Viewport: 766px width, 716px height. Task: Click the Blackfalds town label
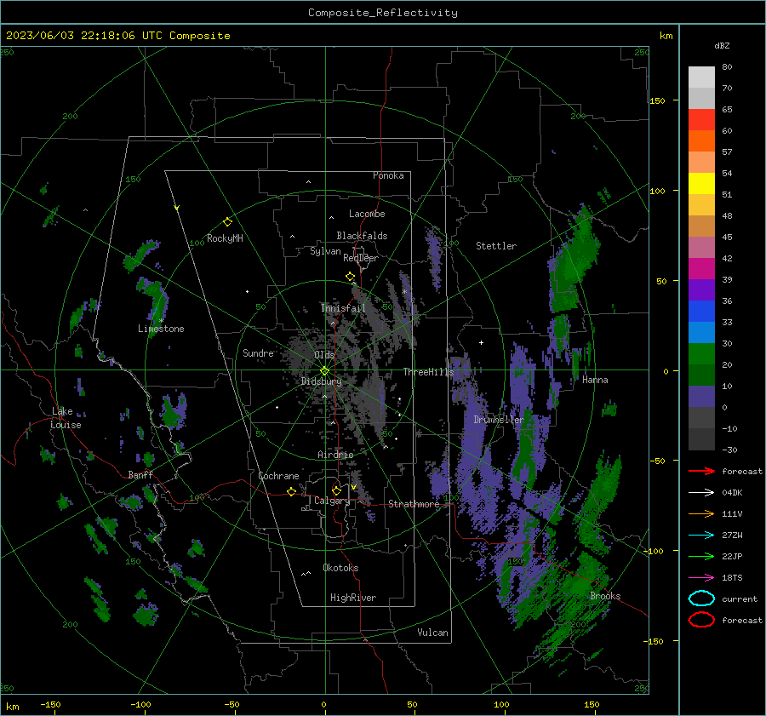click(x=362, y=236)
